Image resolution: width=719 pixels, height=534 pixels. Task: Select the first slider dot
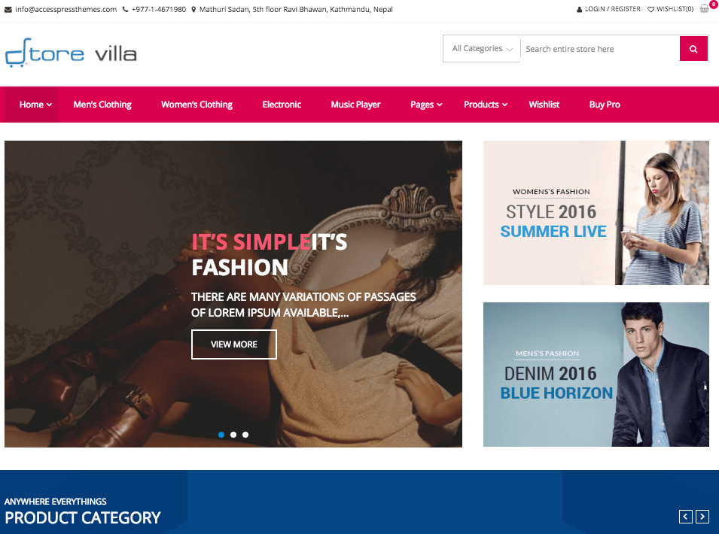tap(221, 435)
